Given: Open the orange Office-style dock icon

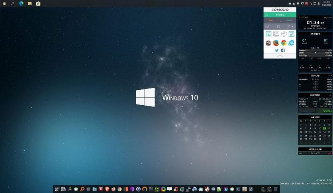Looking at the screenshot, I should [x=126, y=189].
